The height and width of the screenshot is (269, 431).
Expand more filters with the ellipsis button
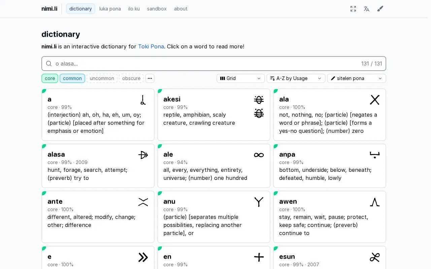click(150, 78)
